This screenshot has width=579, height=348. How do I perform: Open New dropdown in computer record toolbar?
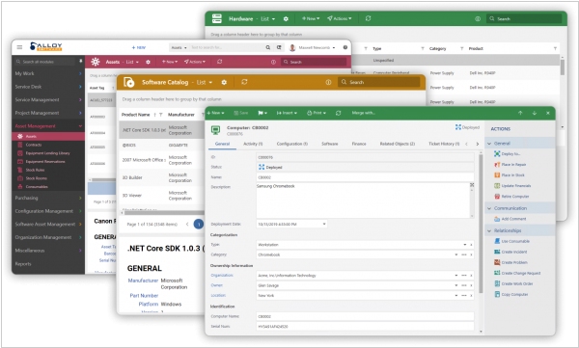pos(215,113)
